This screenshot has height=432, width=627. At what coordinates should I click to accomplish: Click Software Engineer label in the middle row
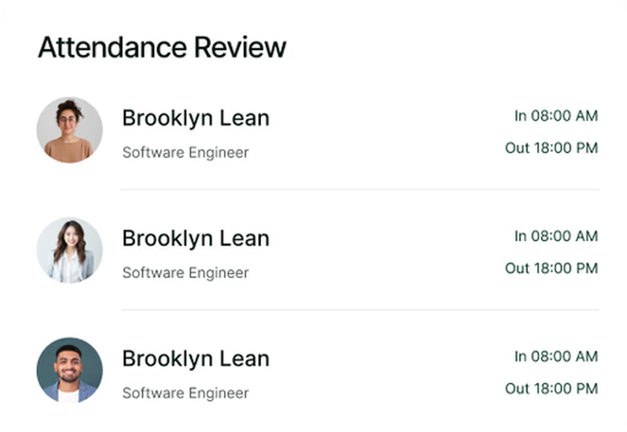(x=185, y=273)
